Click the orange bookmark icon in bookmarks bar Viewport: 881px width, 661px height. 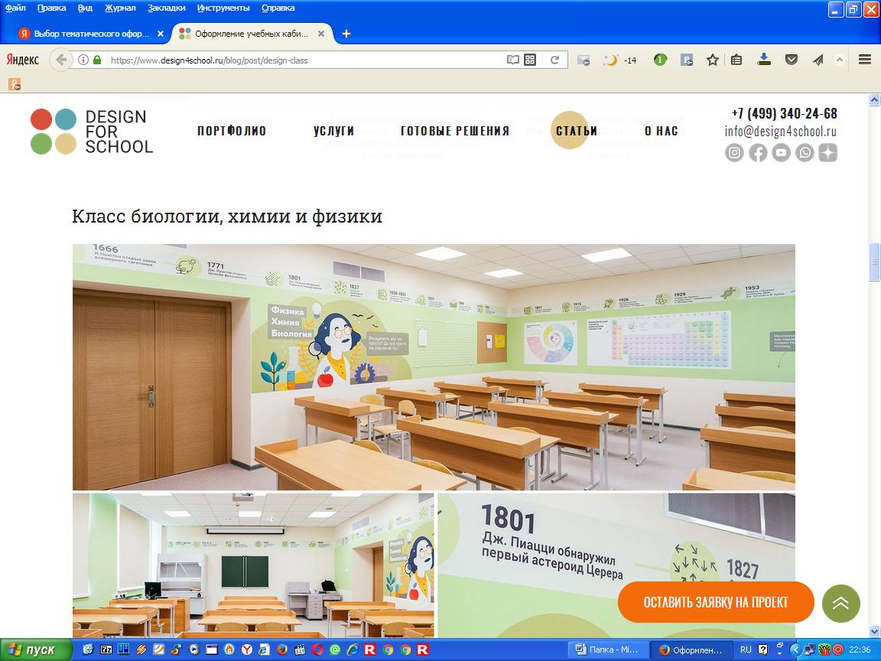15,84
